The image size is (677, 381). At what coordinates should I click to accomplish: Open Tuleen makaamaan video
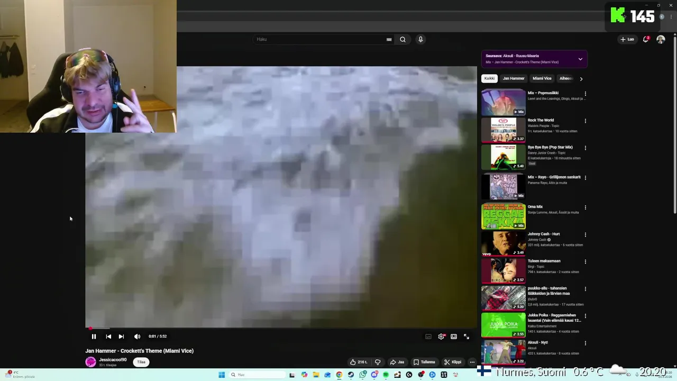click(x=504, y=271)
